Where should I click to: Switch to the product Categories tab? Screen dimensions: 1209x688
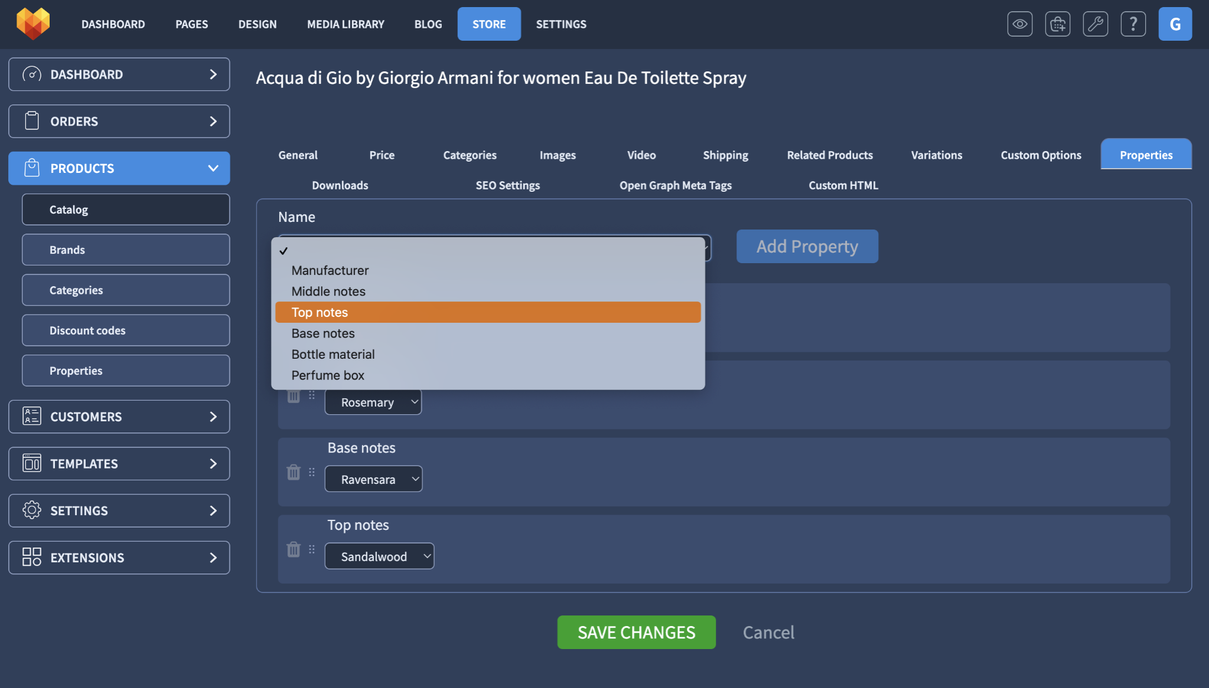(x=470, y=155)
